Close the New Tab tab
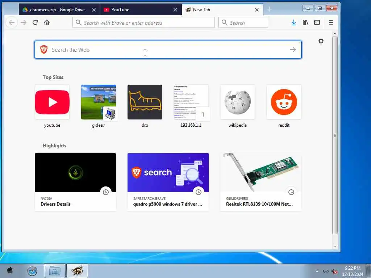Screen dimensions: 371x278 point(257,10)
